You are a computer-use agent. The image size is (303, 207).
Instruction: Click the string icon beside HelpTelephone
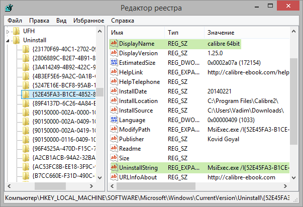[x=114, y=81]
